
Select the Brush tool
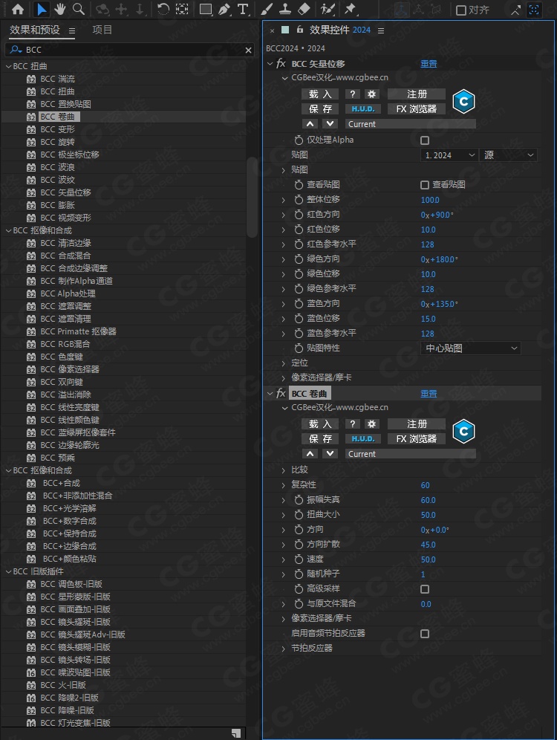[267, 9]
